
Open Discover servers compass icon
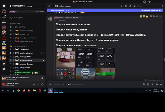(4, 69)
